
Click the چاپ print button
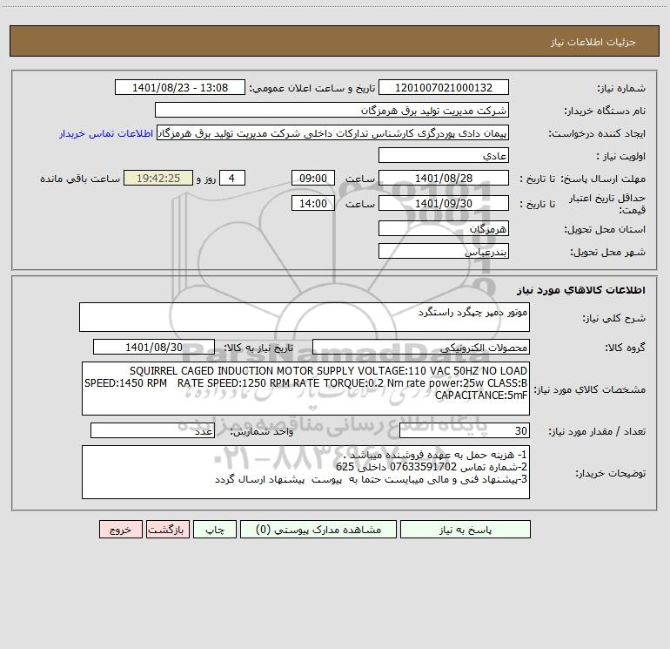[x=215, y=530]
